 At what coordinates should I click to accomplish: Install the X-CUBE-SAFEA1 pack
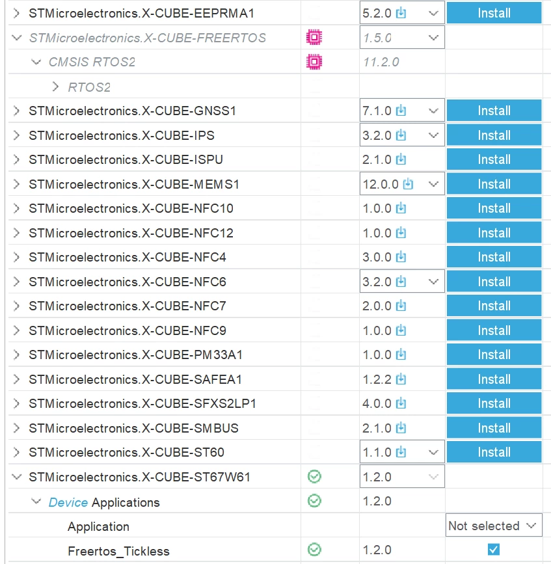click(494, 379)
